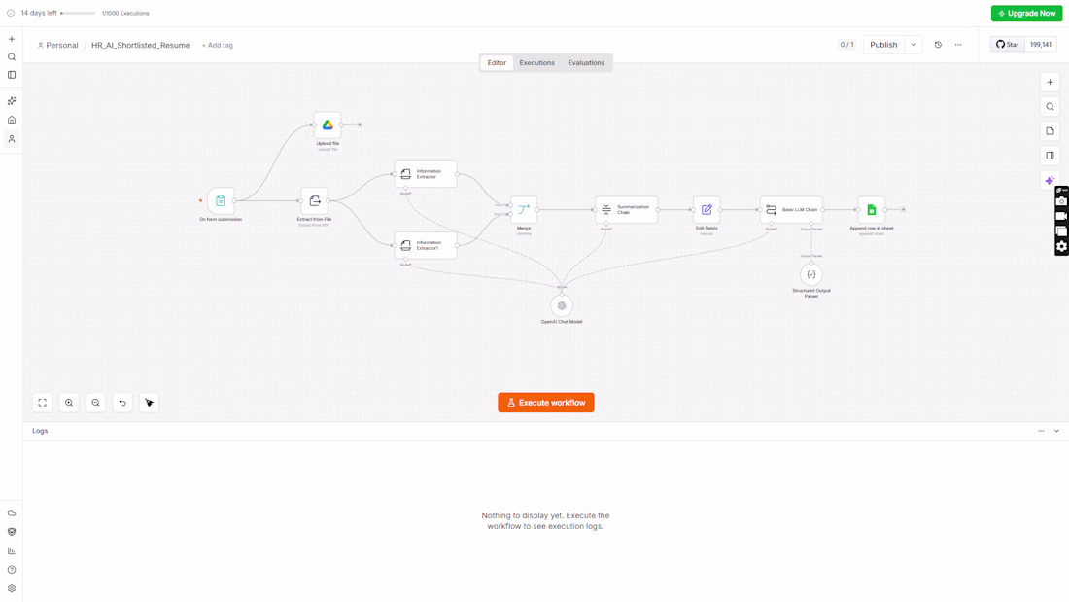Screen dimensions: 1069x602
Task: Add a node with the canvas plus button
Action: tap(1050, 82)
